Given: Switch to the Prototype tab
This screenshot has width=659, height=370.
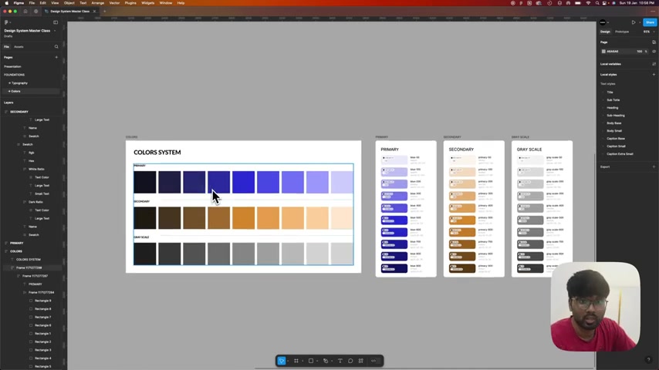Looking at the screenshot, I should (622, 32).
